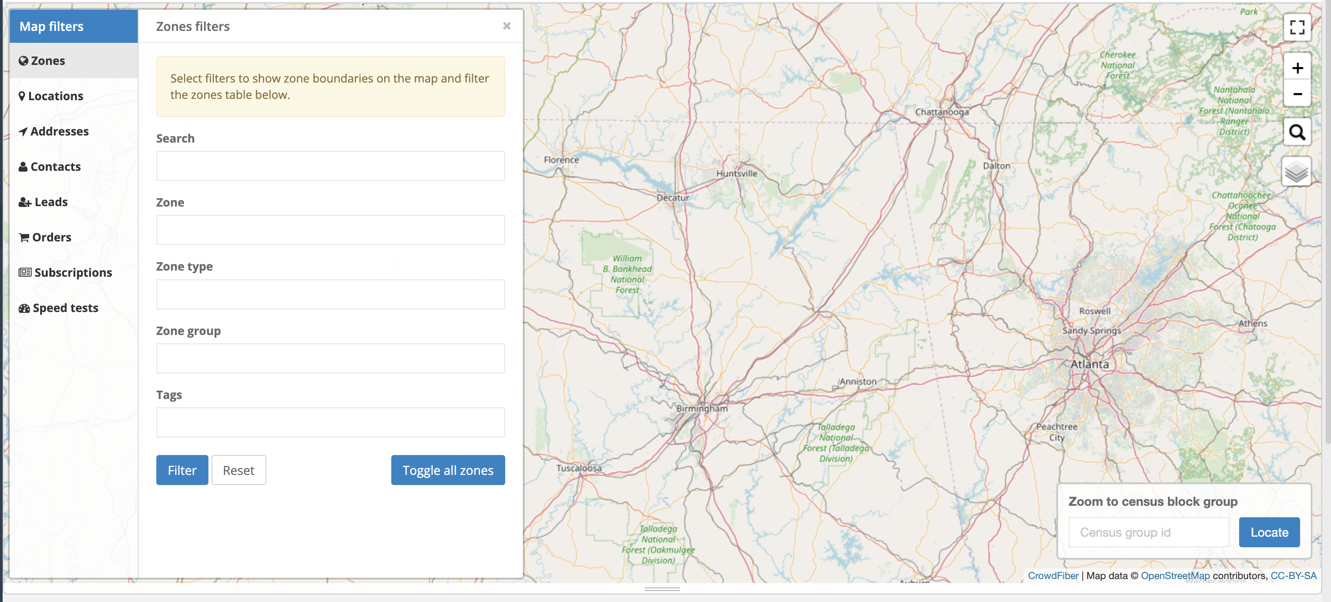
Task: Switch to the Zones tab
Action: 48,60
